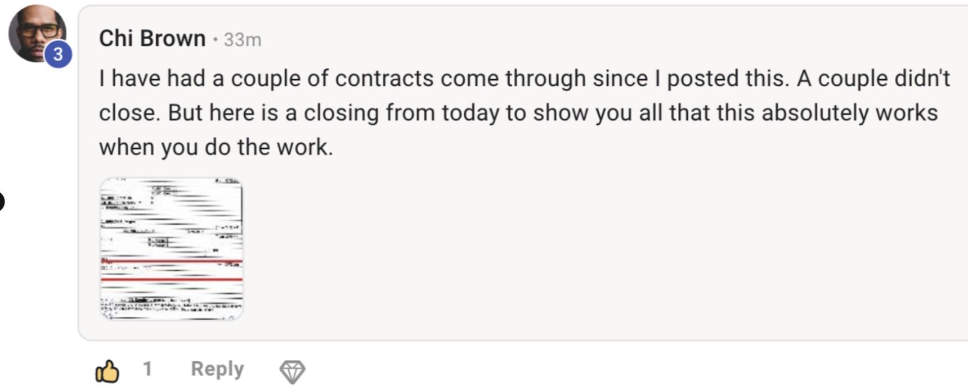Click the diamond icon below the comment
The height and width of the screenshot is (387, 968).
292,371
